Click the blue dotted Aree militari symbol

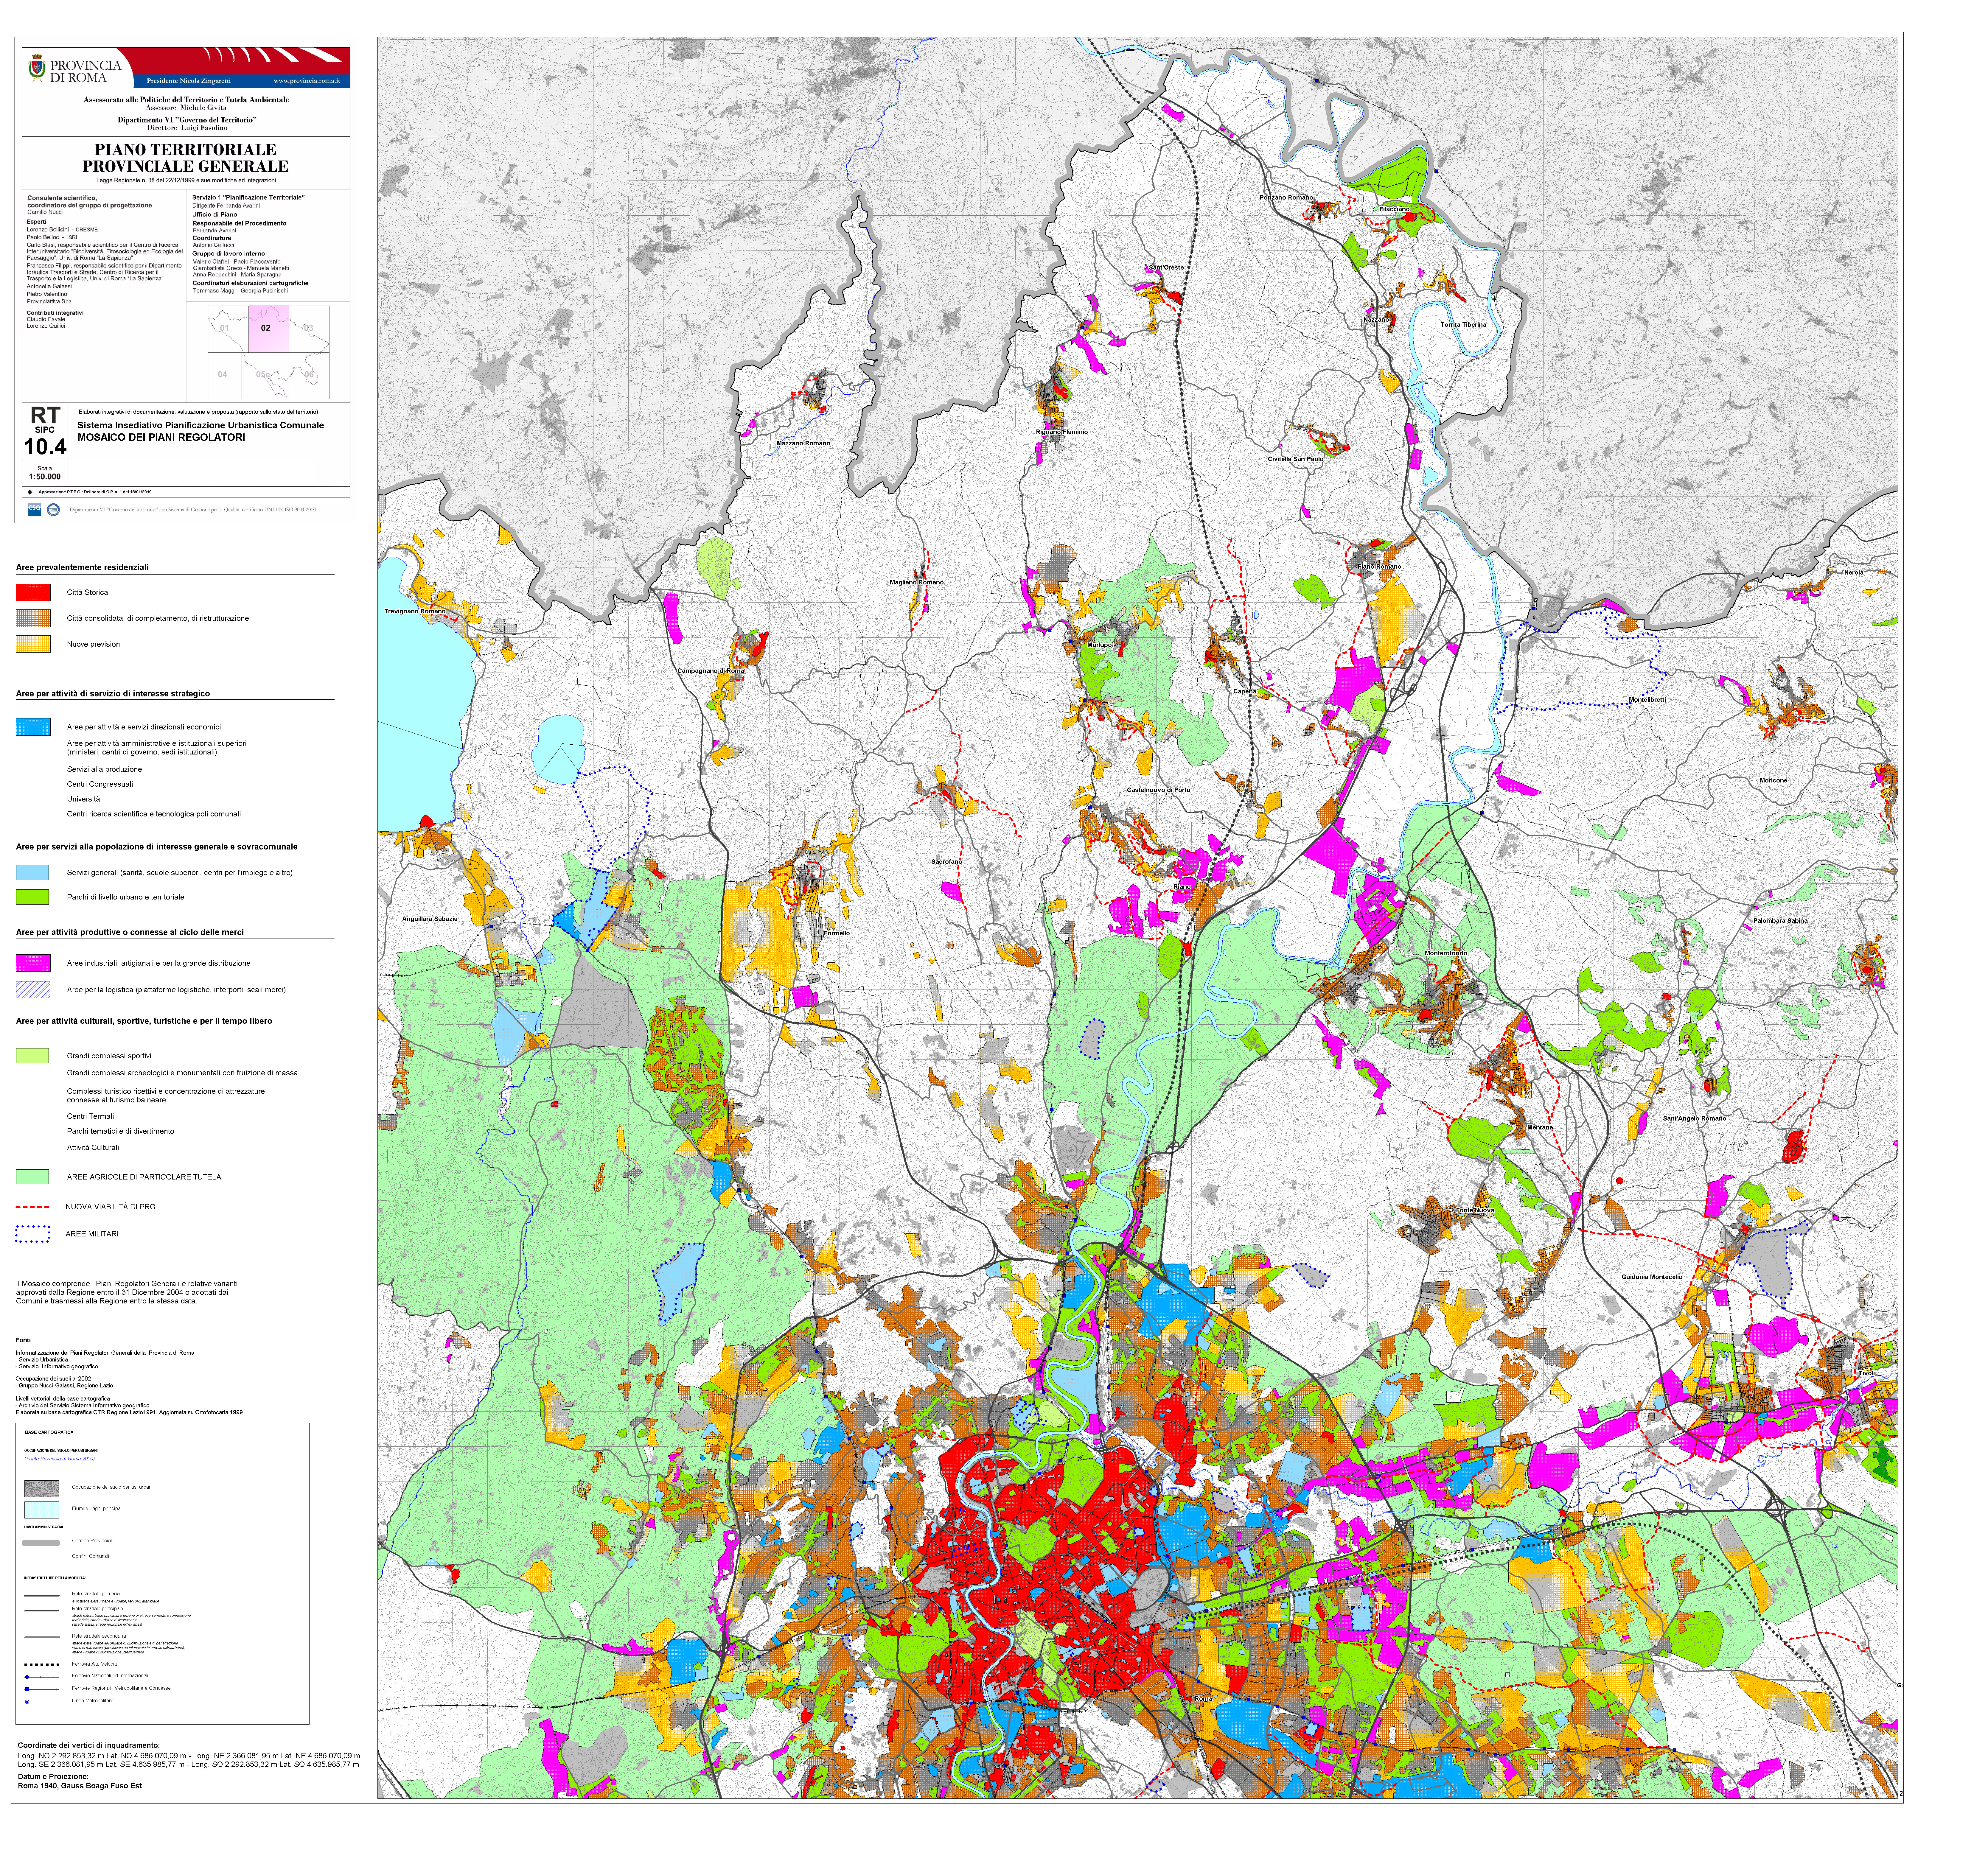pos(33,1234)
